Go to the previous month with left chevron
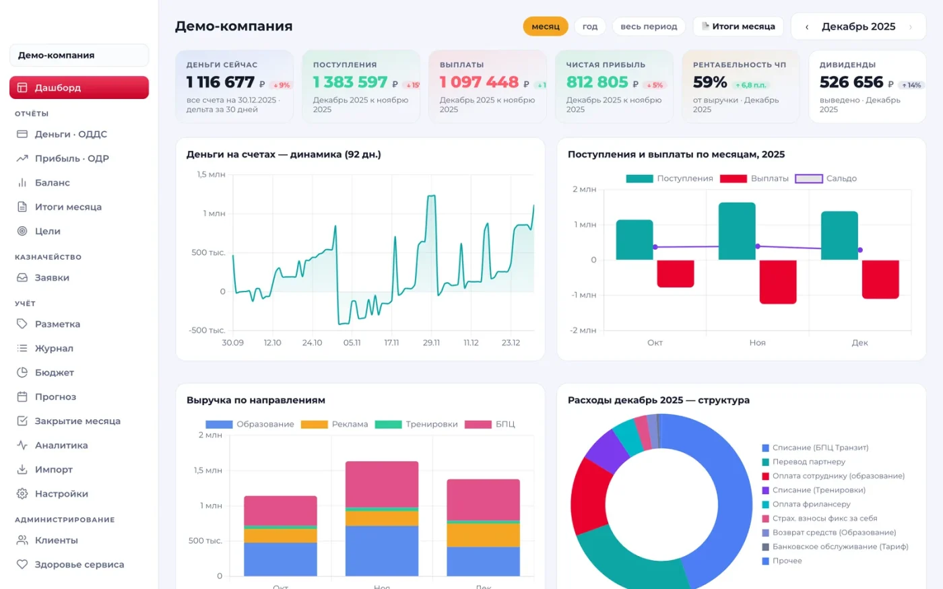The height and width of the screenshot is (589, 943). click(807, 27)
